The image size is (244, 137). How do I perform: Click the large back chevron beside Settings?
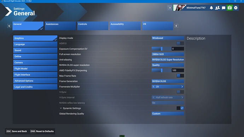8,11
